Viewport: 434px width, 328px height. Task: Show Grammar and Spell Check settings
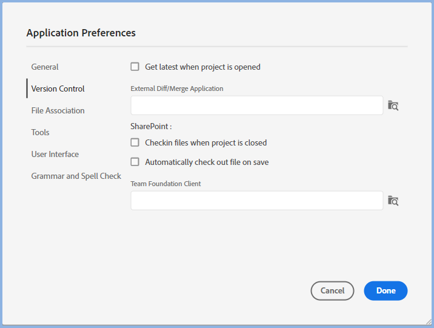(76, 176)
